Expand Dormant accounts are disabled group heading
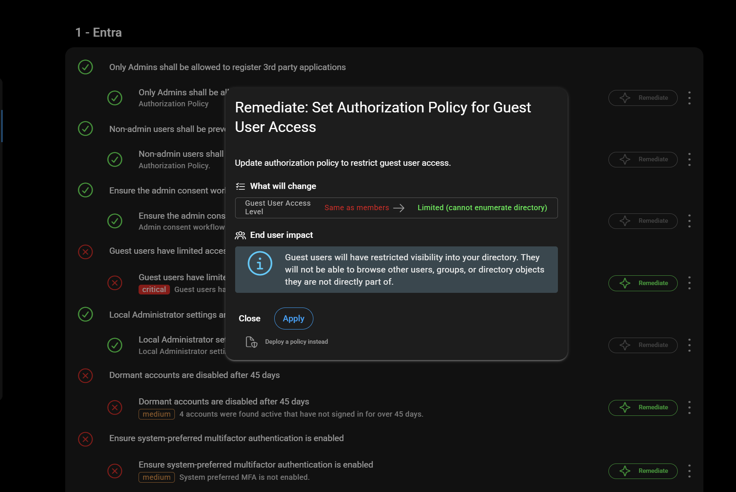This screenshot has height=492, width=736. click(194, 375)
